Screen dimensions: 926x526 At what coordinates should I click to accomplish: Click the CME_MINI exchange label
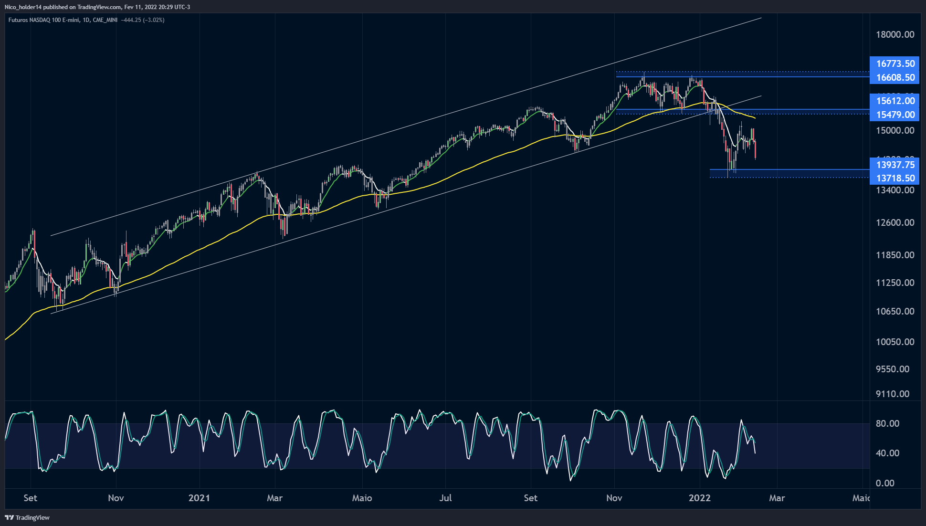tap(105, 20)
